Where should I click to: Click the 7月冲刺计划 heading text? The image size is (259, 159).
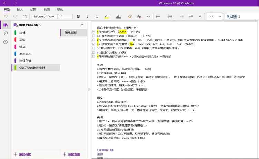click(105, 150)
